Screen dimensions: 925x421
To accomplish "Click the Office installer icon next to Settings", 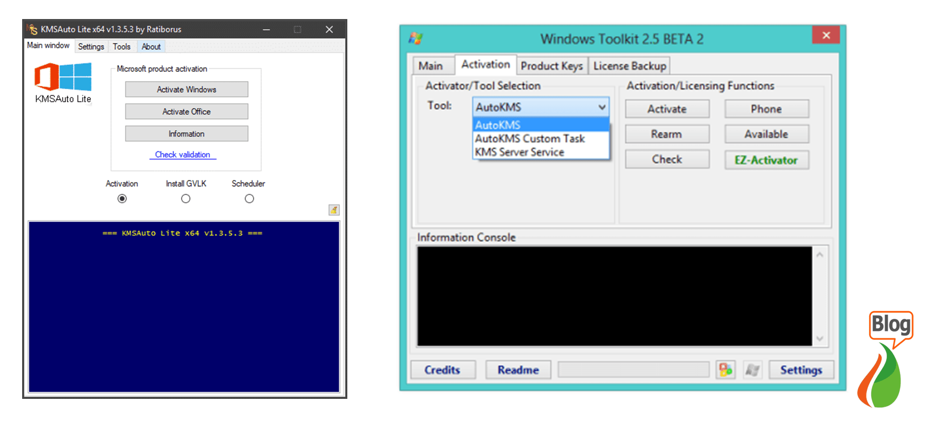I will click(x=726, y=370).
